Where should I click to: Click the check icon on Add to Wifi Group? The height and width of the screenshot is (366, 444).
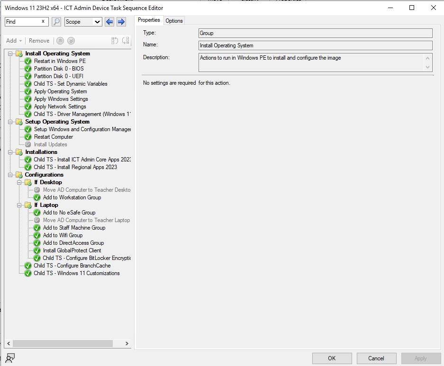tap(36, 235)
